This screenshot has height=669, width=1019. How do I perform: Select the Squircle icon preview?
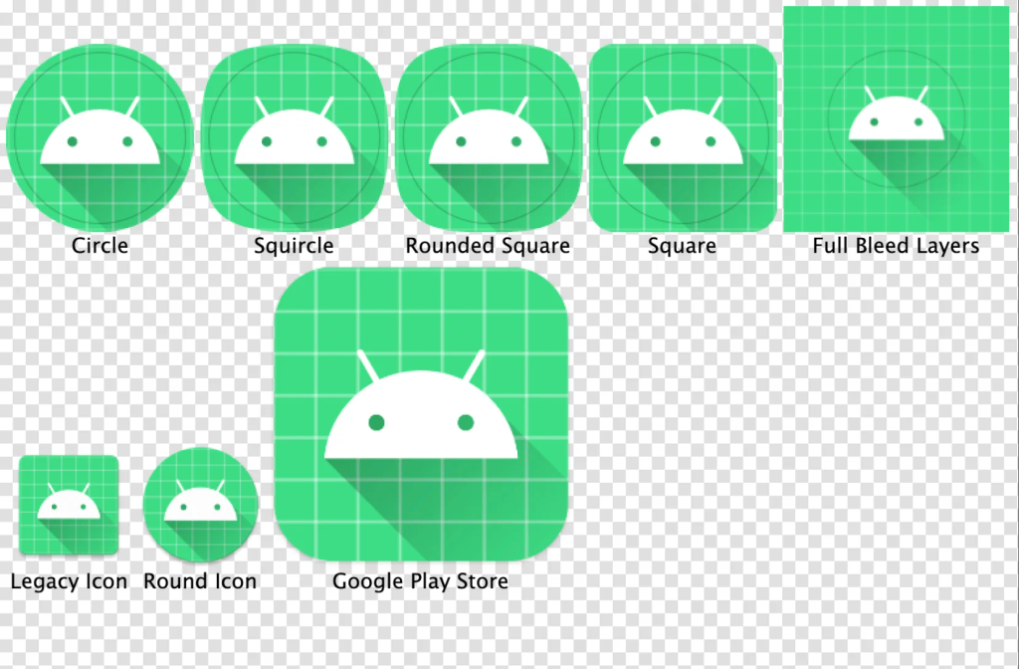295,137
